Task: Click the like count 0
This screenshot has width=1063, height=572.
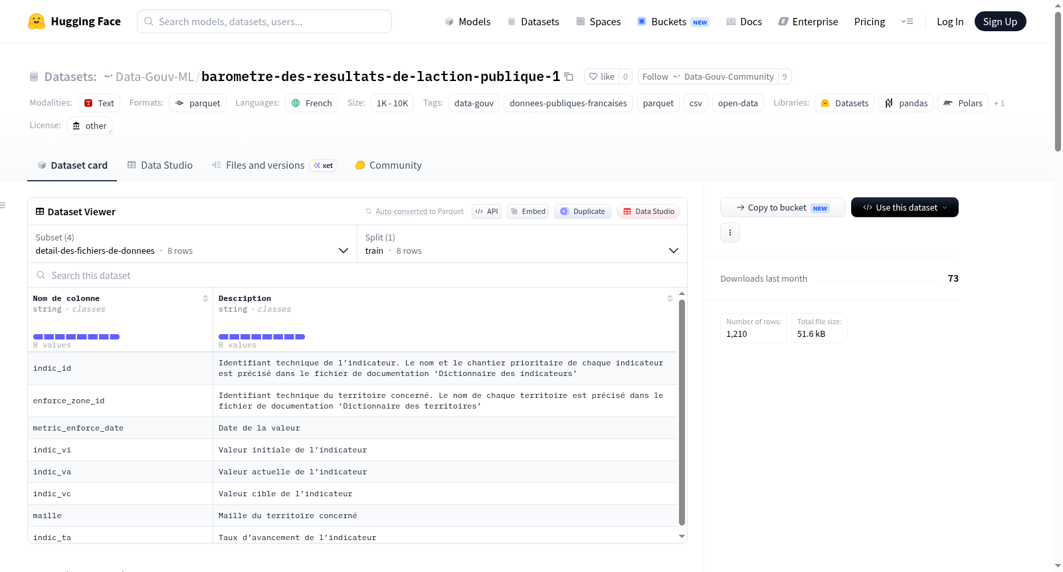Action: point(625,76)
